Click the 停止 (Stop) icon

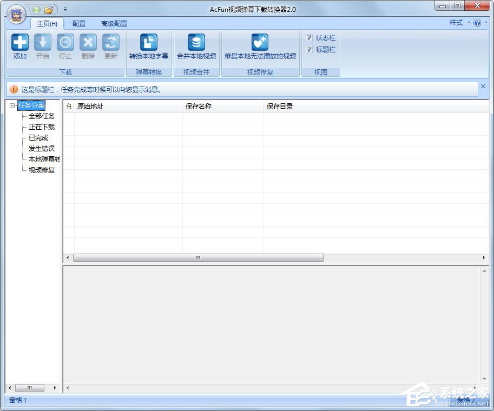65,43
